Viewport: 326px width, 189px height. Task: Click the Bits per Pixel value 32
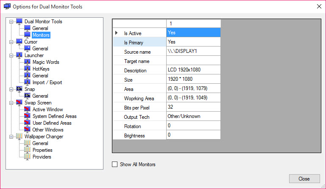pyautogui.click(x=193, y=107)
